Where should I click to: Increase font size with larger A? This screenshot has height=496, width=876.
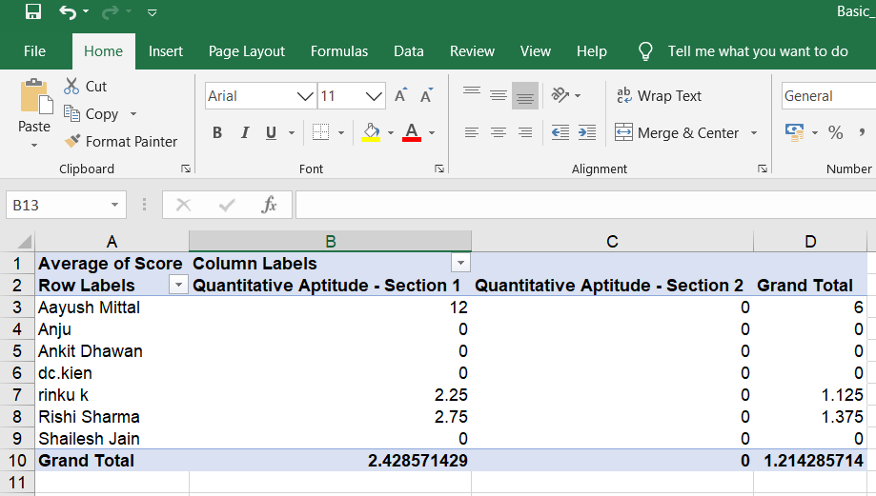(x=400, y=95)
